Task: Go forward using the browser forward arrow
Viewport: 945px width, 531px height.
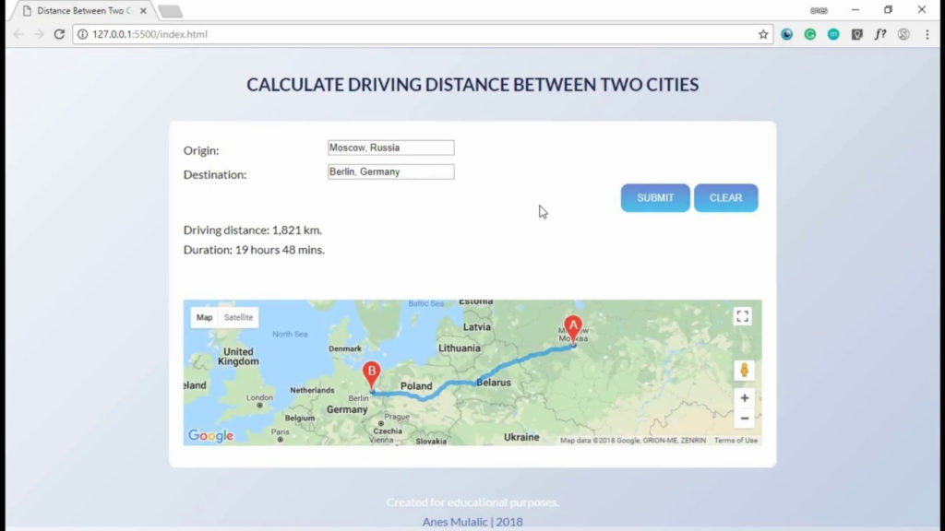Action: pos(39,34)
